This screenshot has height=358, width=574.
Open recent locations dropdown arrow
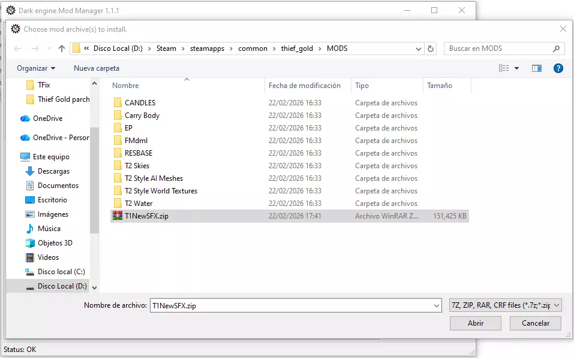coord(49,48)
